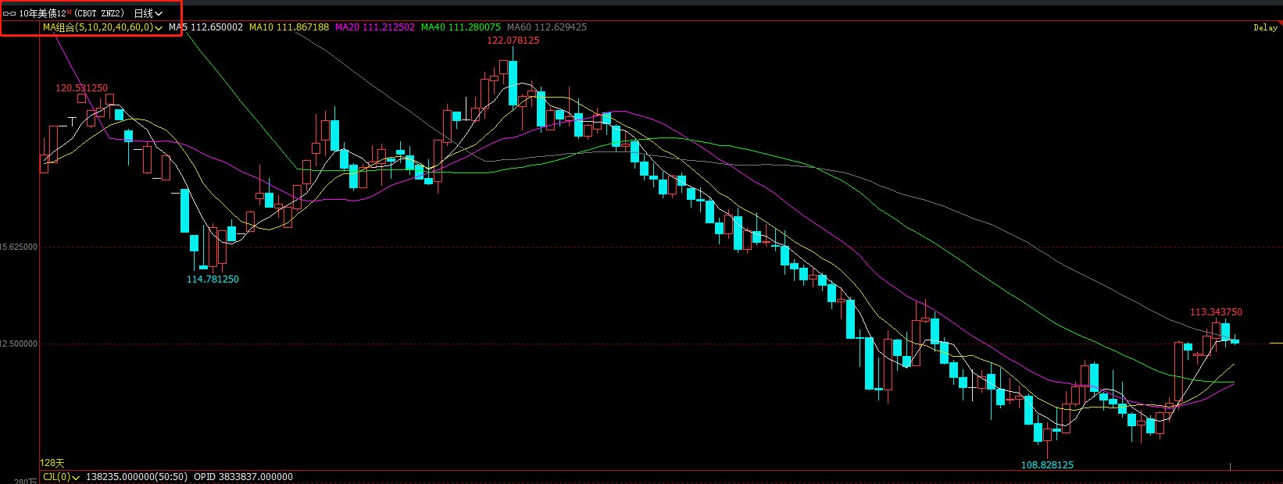This screenshot has width=1283, height=484.
Task: Click the 12.500000 price axis label
Action: [19, 343]
